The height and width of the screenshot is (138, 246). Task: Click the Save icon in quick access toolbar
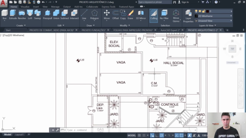point(20,2)
